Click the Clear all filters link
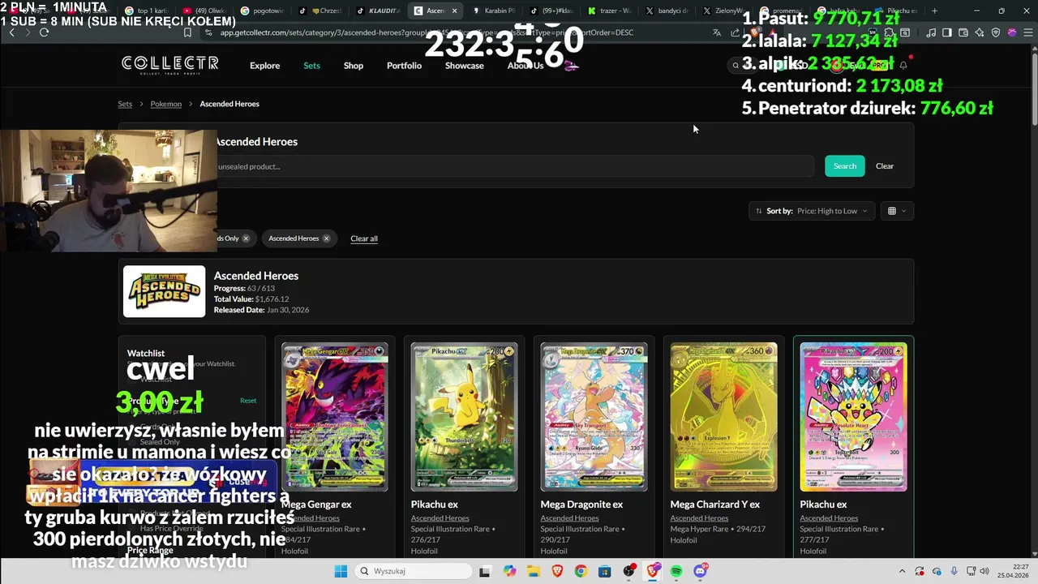Viewport: 1038px width, 584px height. (x=364, y=238)
